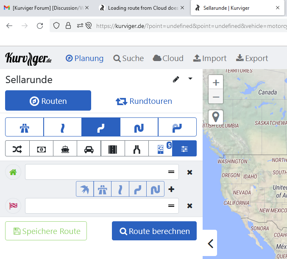
Task: Choose the extra curvy routing profile
Action: 139,127
